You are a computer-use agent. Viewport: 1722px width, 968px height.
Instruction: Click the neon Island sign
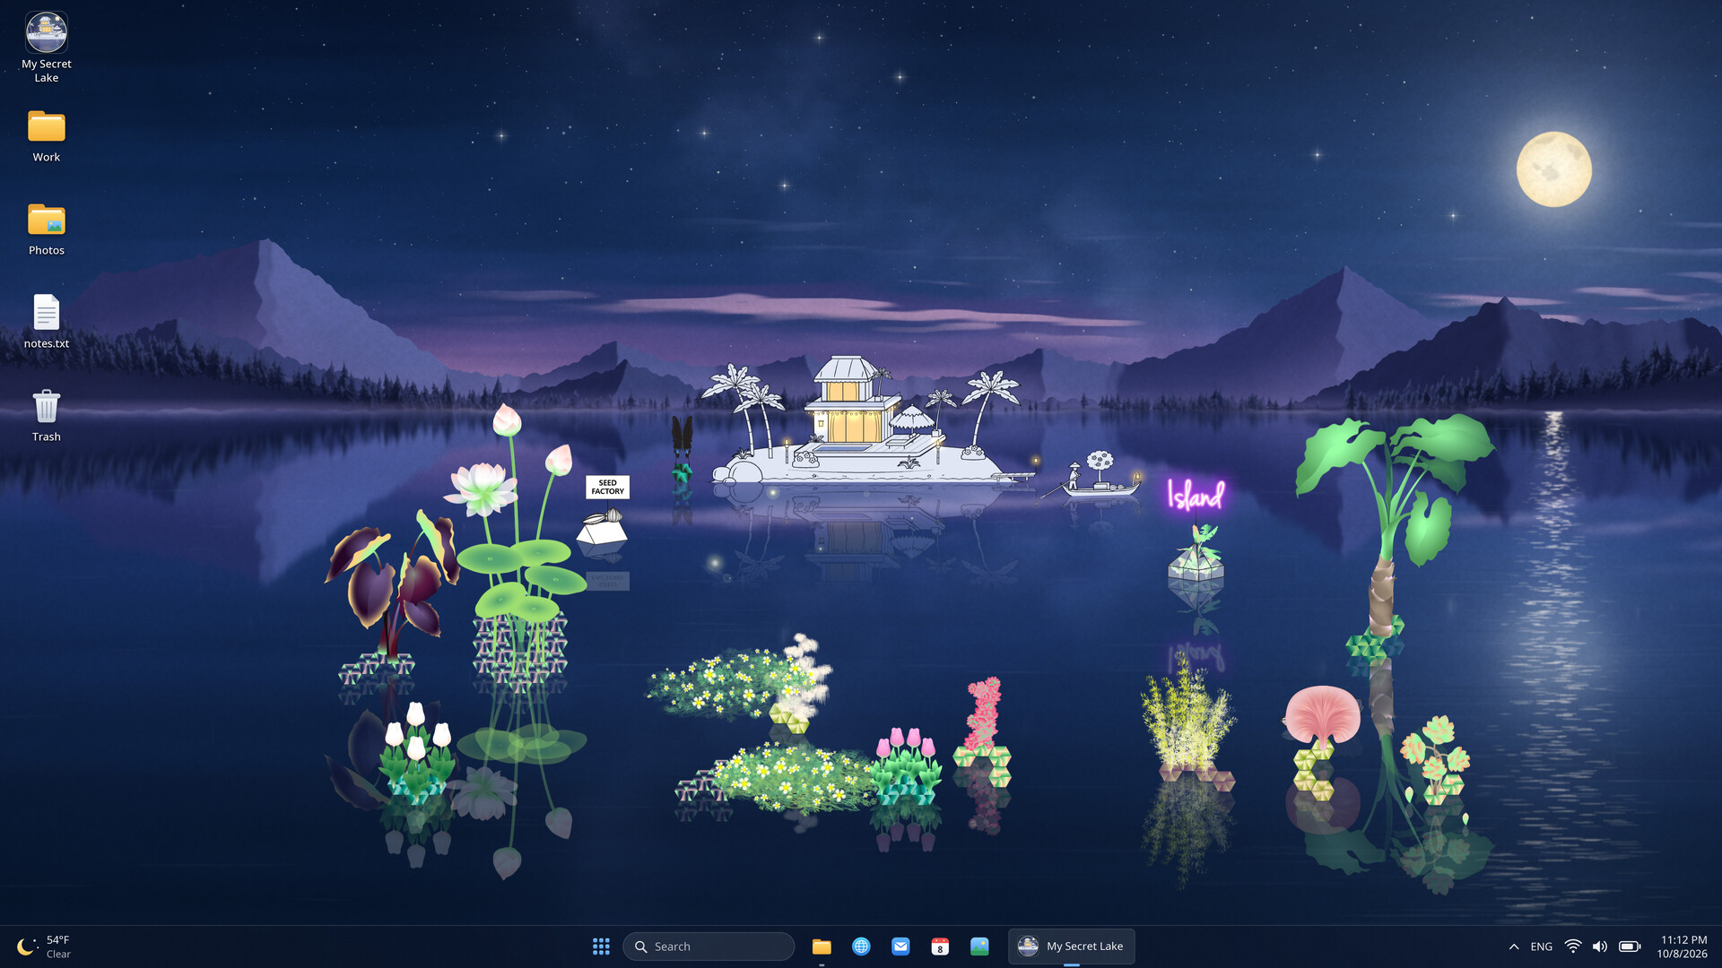click(1196, 494)
